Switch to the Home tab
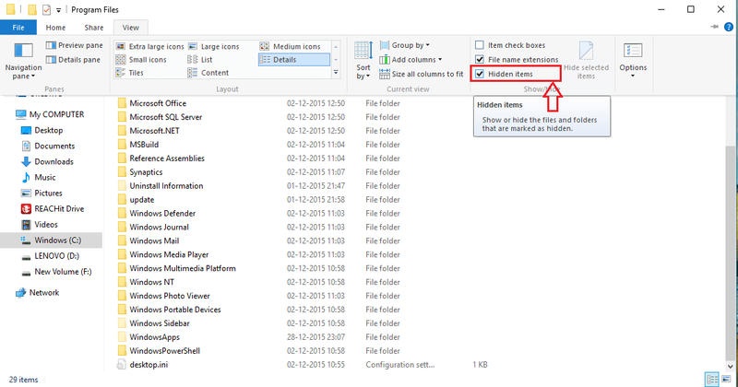738x387 pixels. 55,28
